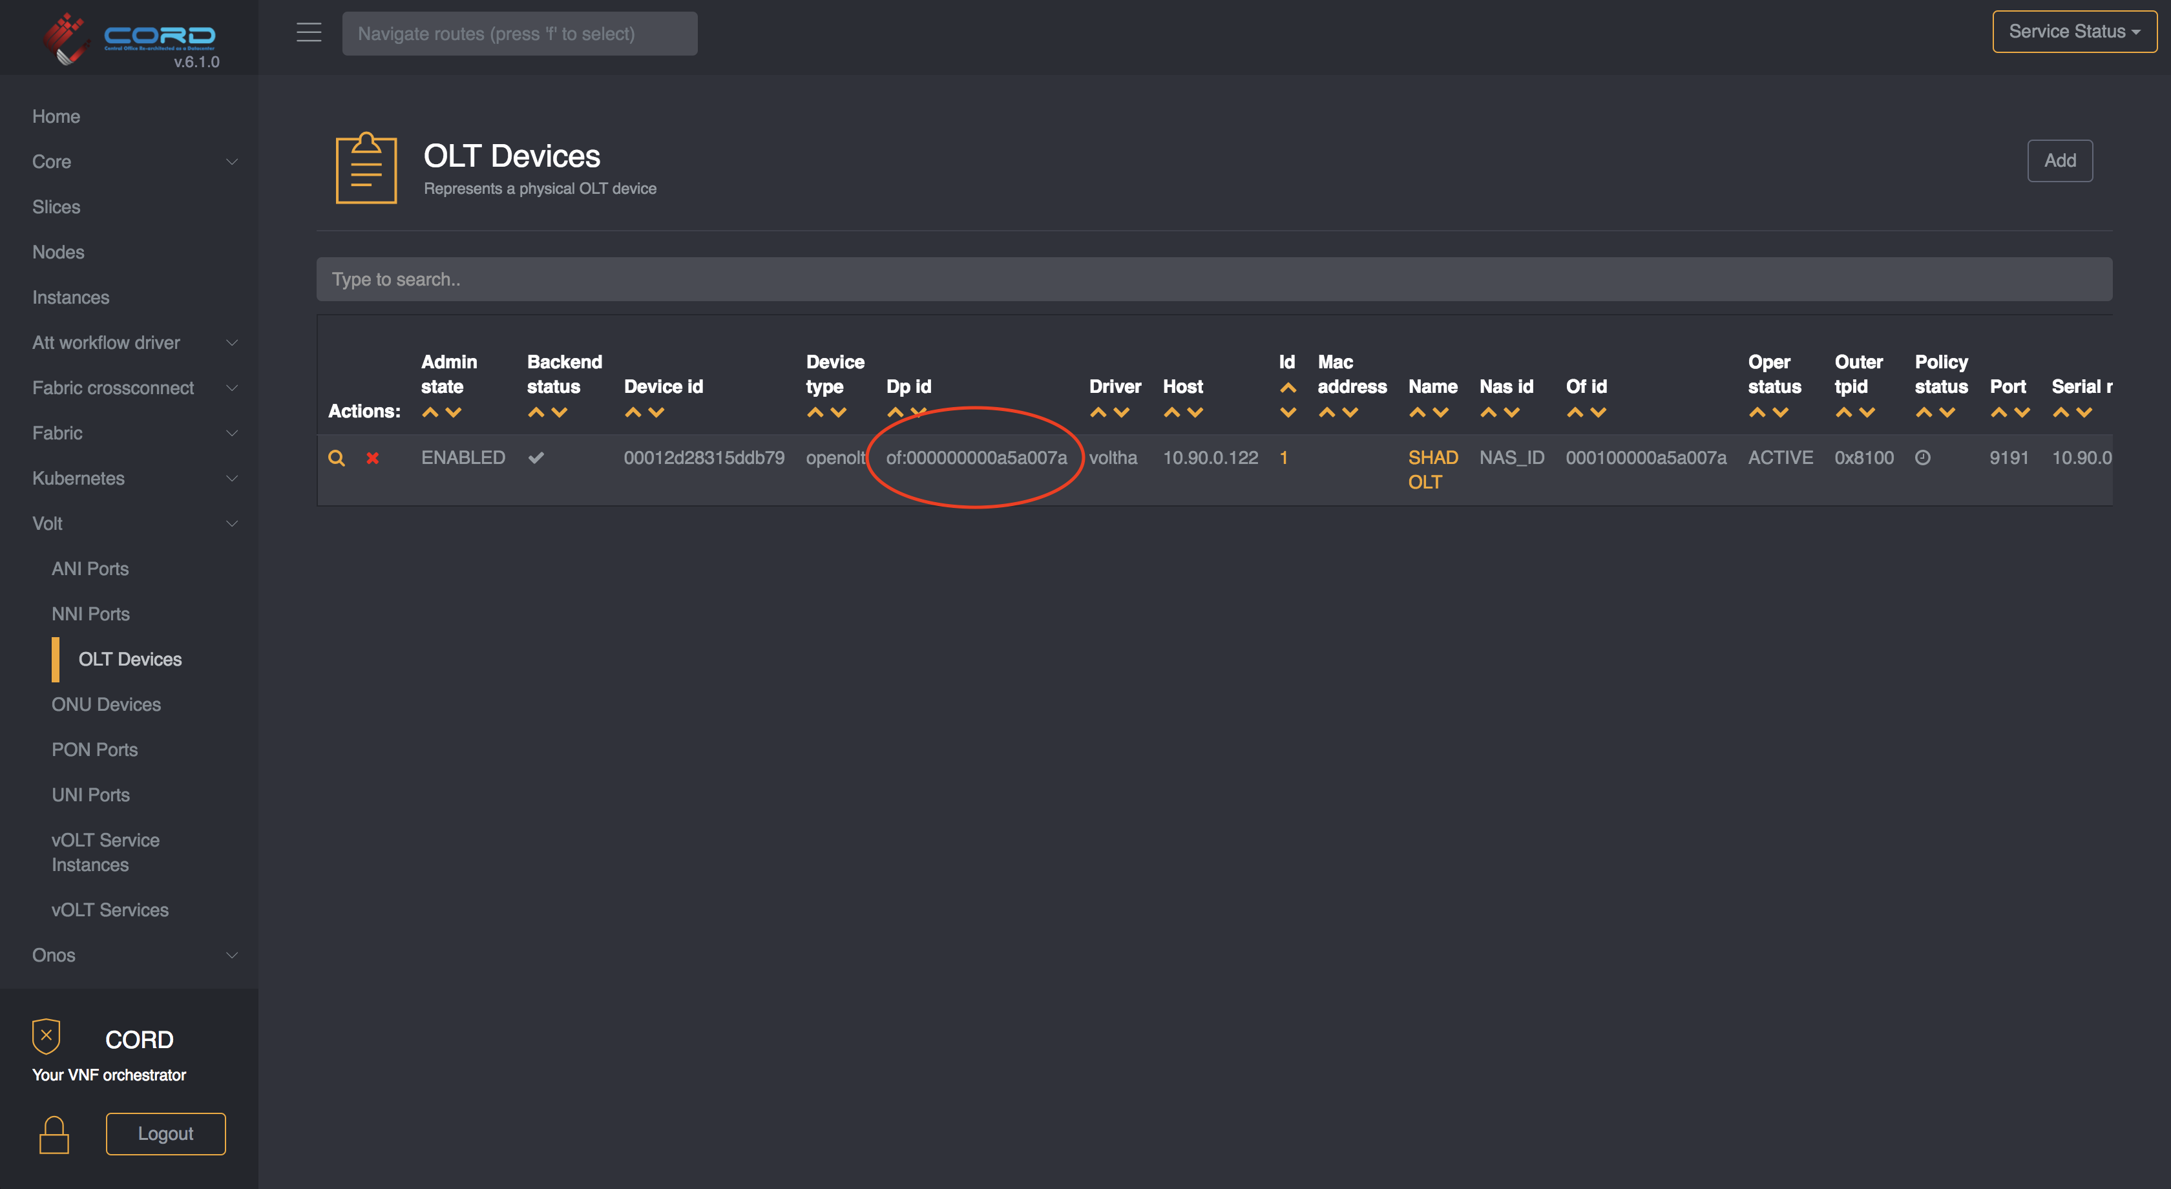Viewport: 2171px width, 1189px height.
Task: Click the hamburger menu icon
Action: coord(309,33)
